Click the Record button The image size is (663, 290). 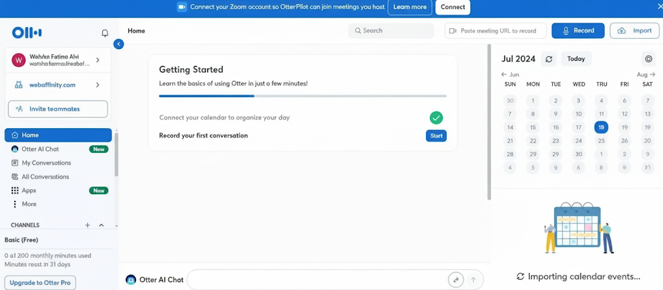coord(578,31)
